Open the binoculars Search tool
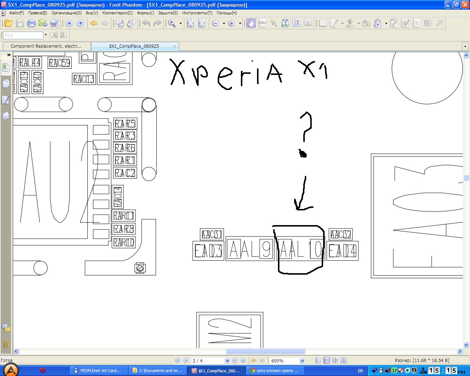 (285, 23)
